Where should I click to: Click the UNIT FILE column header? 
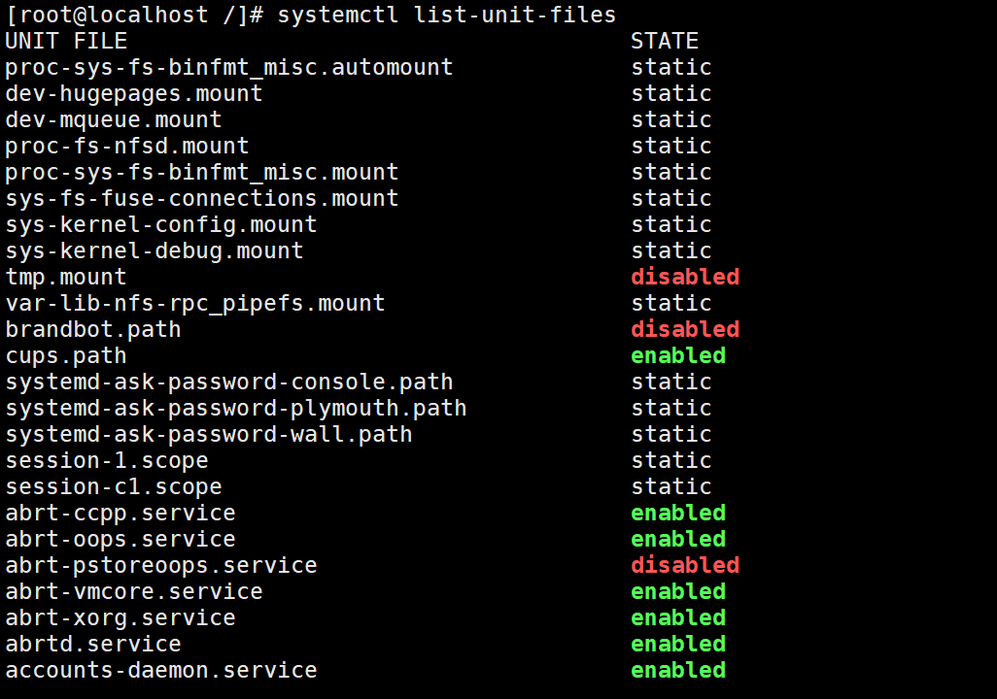point(66,41)
